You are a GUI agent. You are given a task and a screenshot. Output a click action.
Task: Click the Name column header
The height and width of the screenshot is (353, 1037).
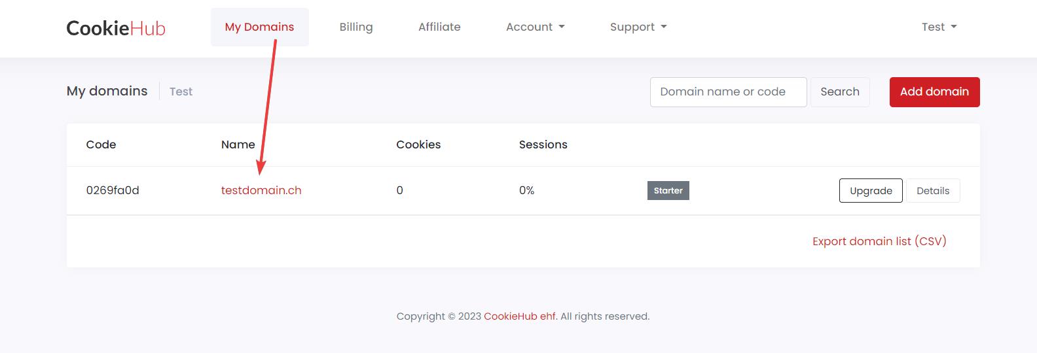click(238, 144)
